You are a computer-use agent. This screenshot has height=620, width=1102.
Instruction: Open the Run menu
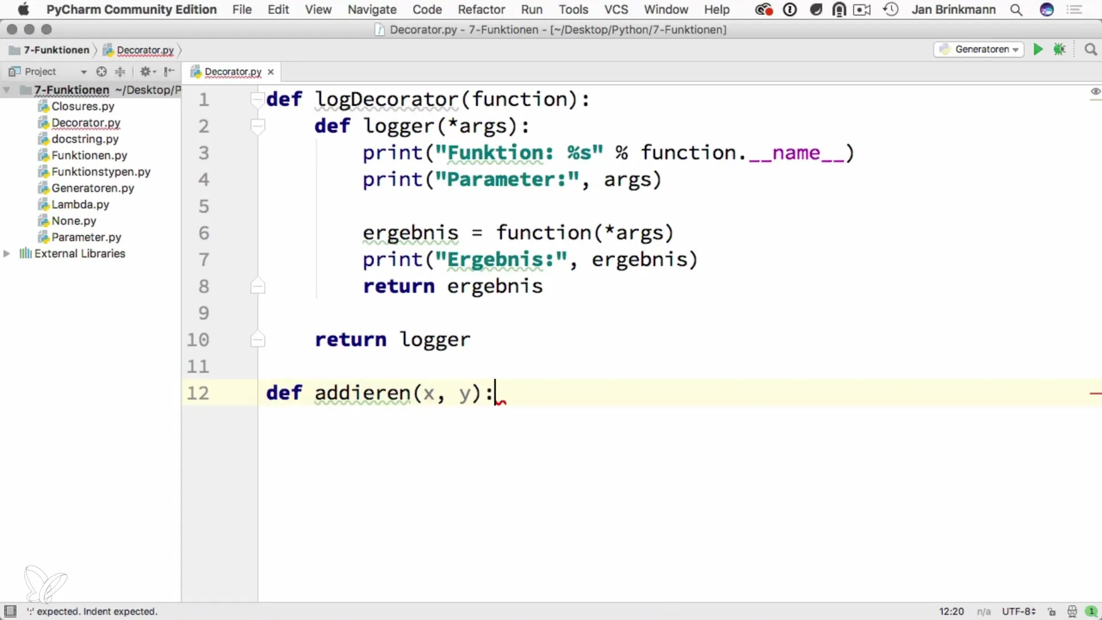pyautogui.click(x=531, y=10)
